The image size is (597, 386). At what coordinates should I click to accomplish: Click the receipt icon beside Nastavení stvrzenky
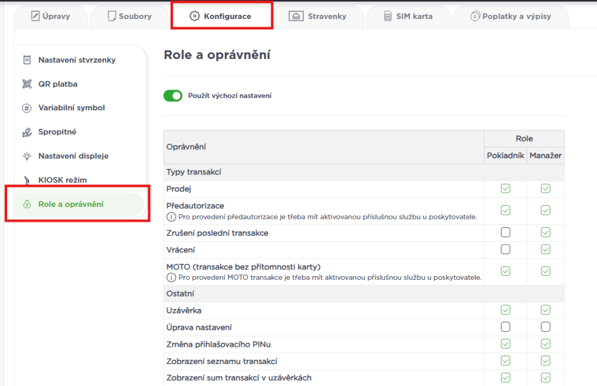pyautogui.click(x=27, y=60)
